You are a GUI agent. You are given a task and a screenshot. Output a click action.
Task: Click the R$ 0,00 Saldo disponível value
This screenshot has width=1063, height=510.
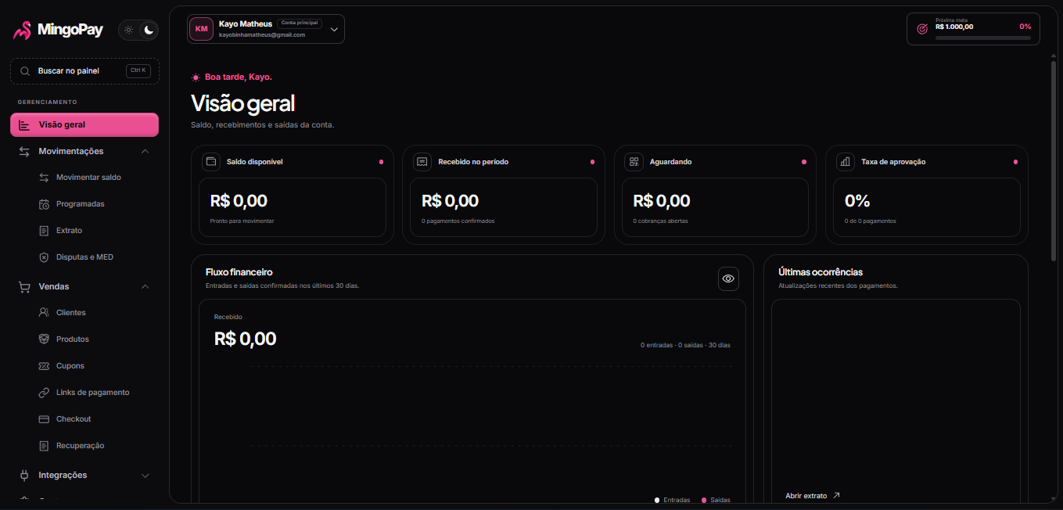pyautogui.click(x=239, y=201)
